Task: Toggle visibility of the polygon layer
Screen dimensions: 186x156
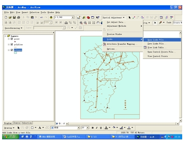Action: (x=12, y=50)
